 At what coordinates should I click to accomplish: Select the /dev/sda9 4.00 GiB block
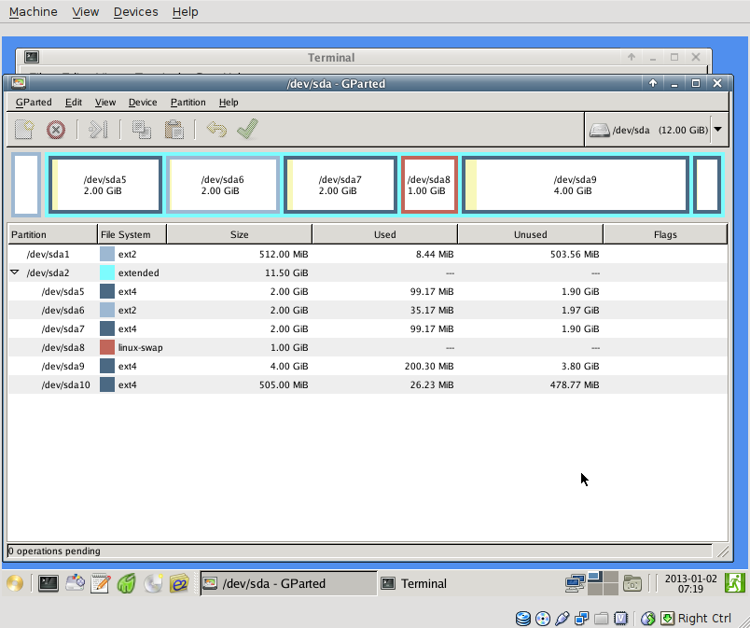pyautogui.click(x=575, y=185)
